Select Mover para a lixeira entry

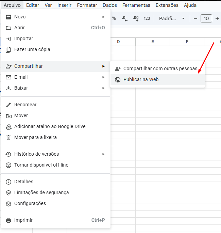pyautogui.click(x=56, y=138)
